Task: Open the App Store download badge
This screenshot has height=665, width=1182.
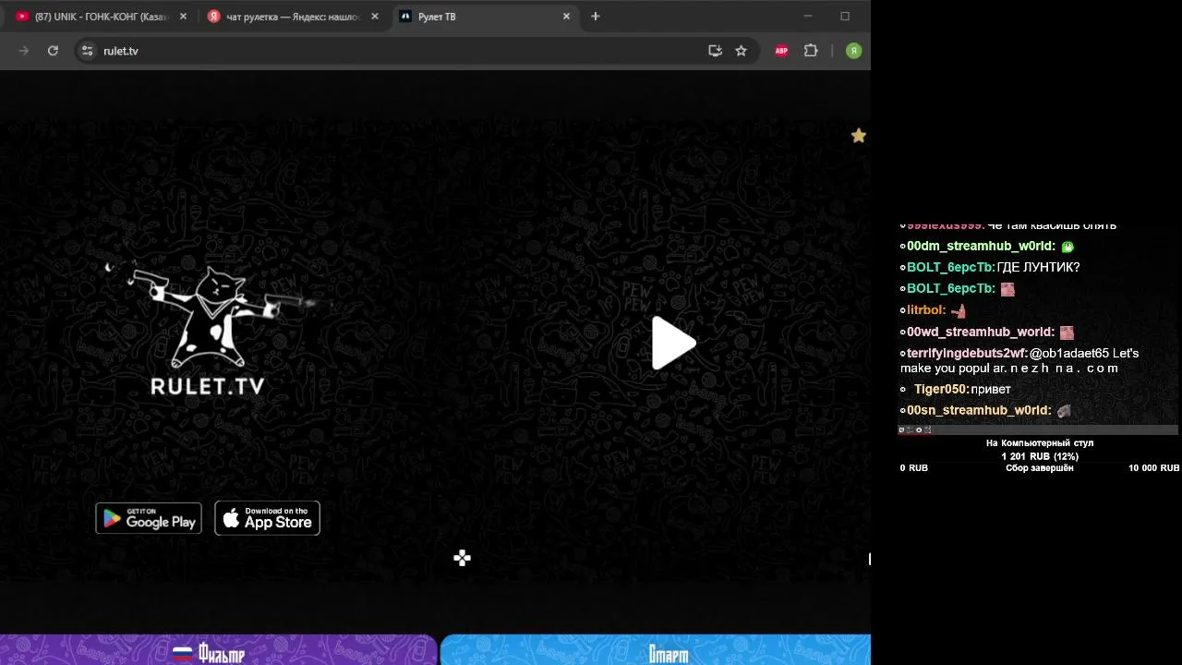Action: coord(268,518)
